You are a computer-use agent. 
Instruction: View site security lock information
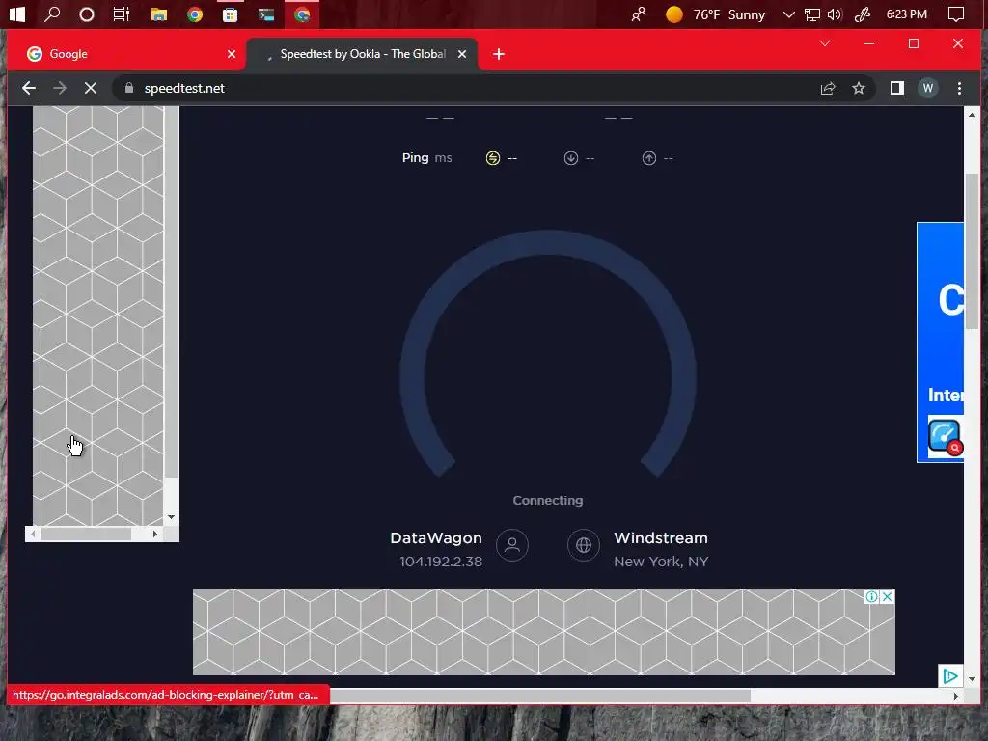pyautogui.click(x=129, y=88)
